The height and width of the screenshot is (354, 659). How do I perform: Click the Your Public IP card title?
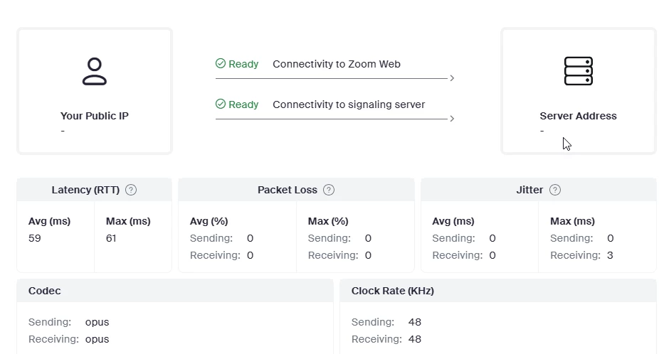pyautogui.click(x=94, y=116)
